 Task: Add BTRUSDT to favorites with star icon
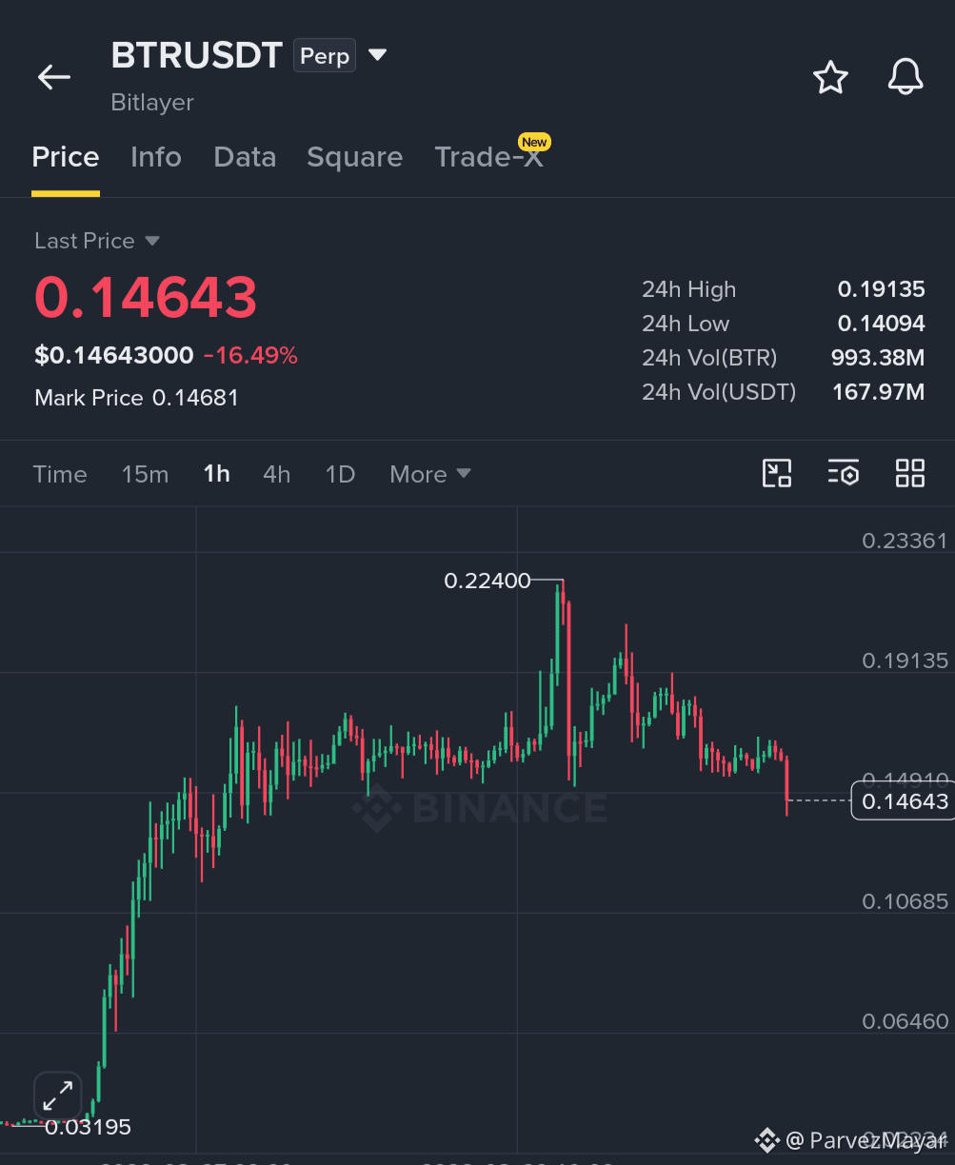[x=830, y=77]
